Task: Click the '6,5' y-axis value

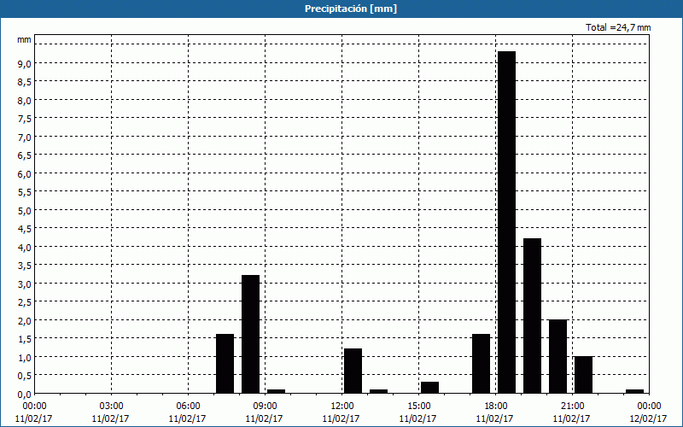Action: [24, 155]
